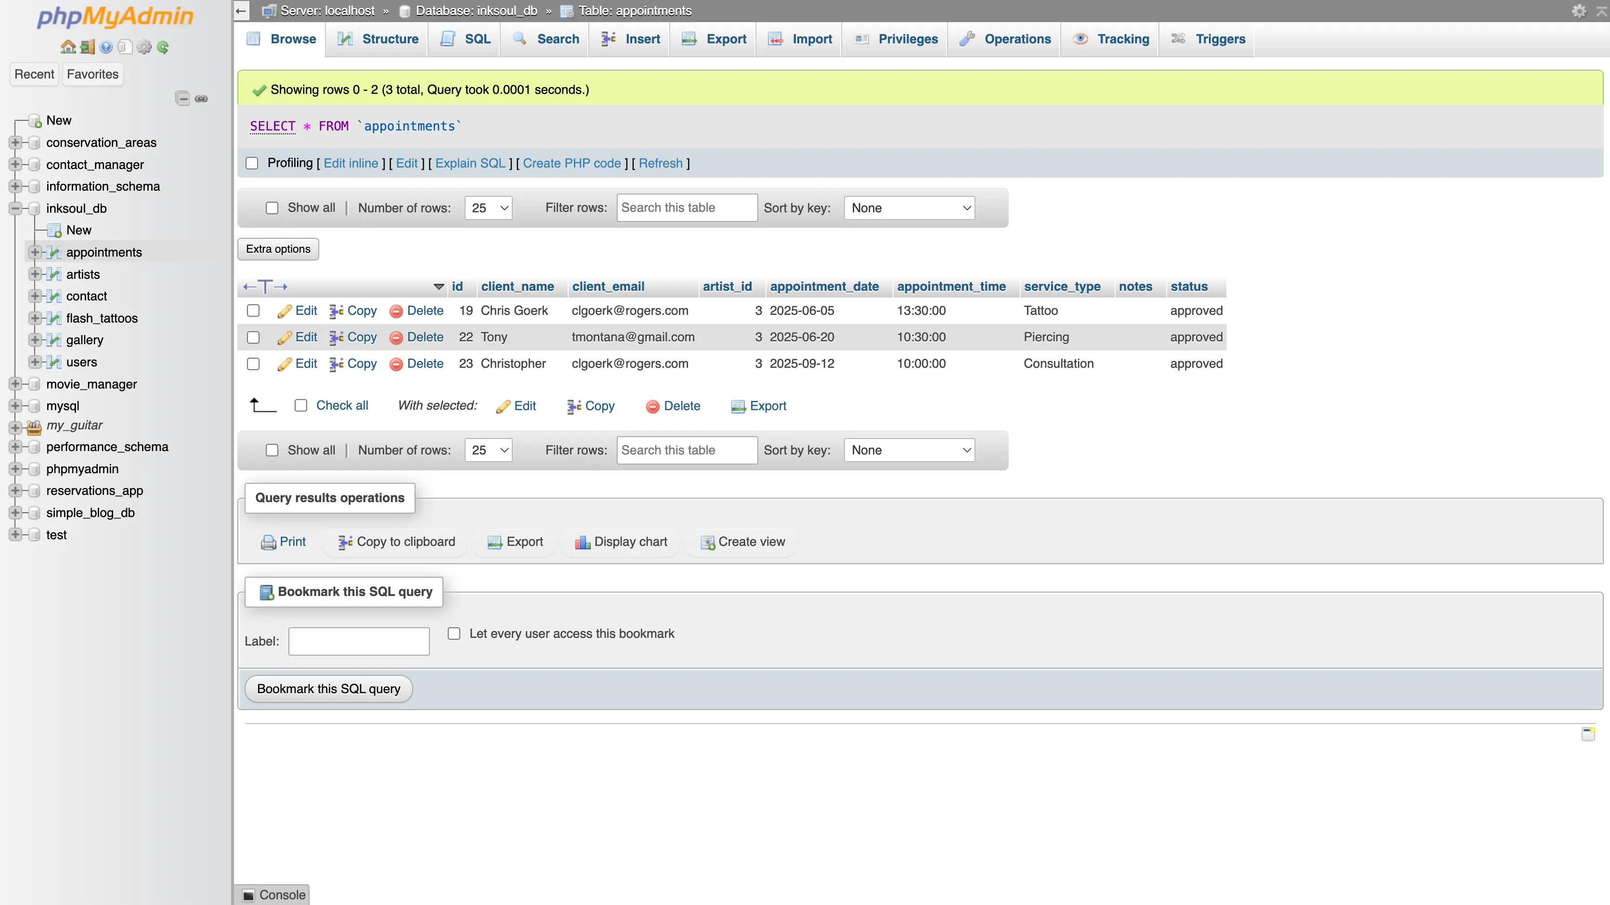Click Copy to clipboard icon
Screen dimensions: 1610x905
pos(345,543)
